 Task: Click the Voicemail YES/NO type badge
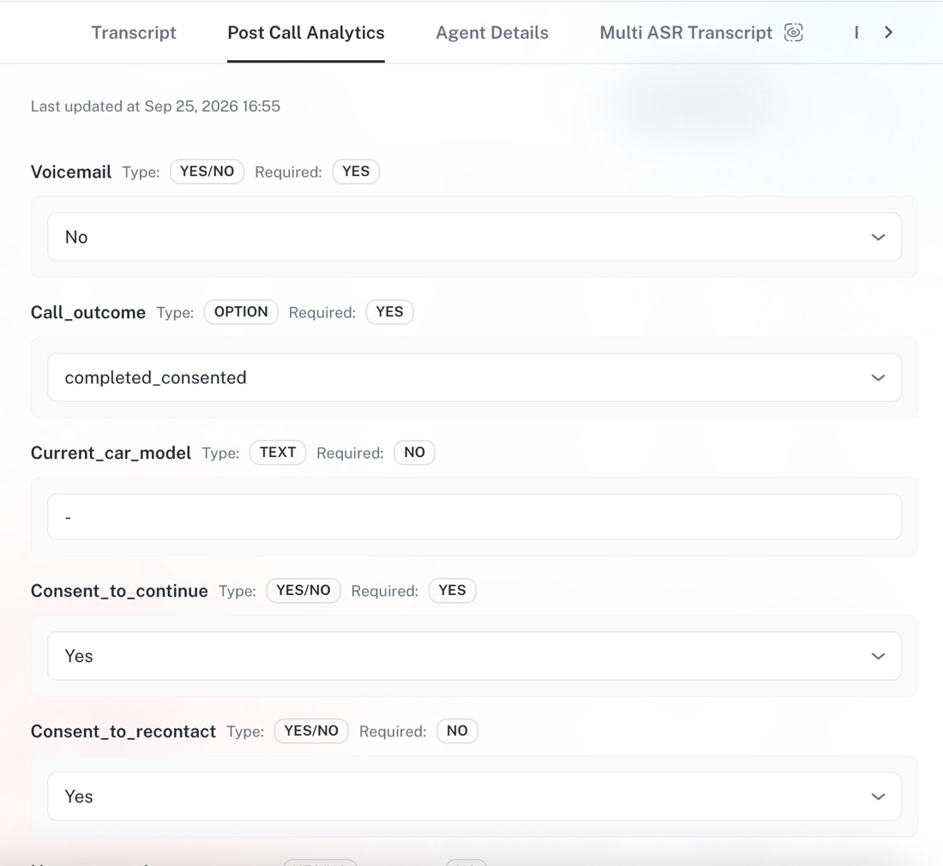pyautogui.click(x=207, y=171)
